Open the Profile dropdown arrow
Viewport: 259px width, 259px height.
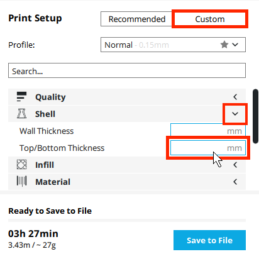[235, 45]
